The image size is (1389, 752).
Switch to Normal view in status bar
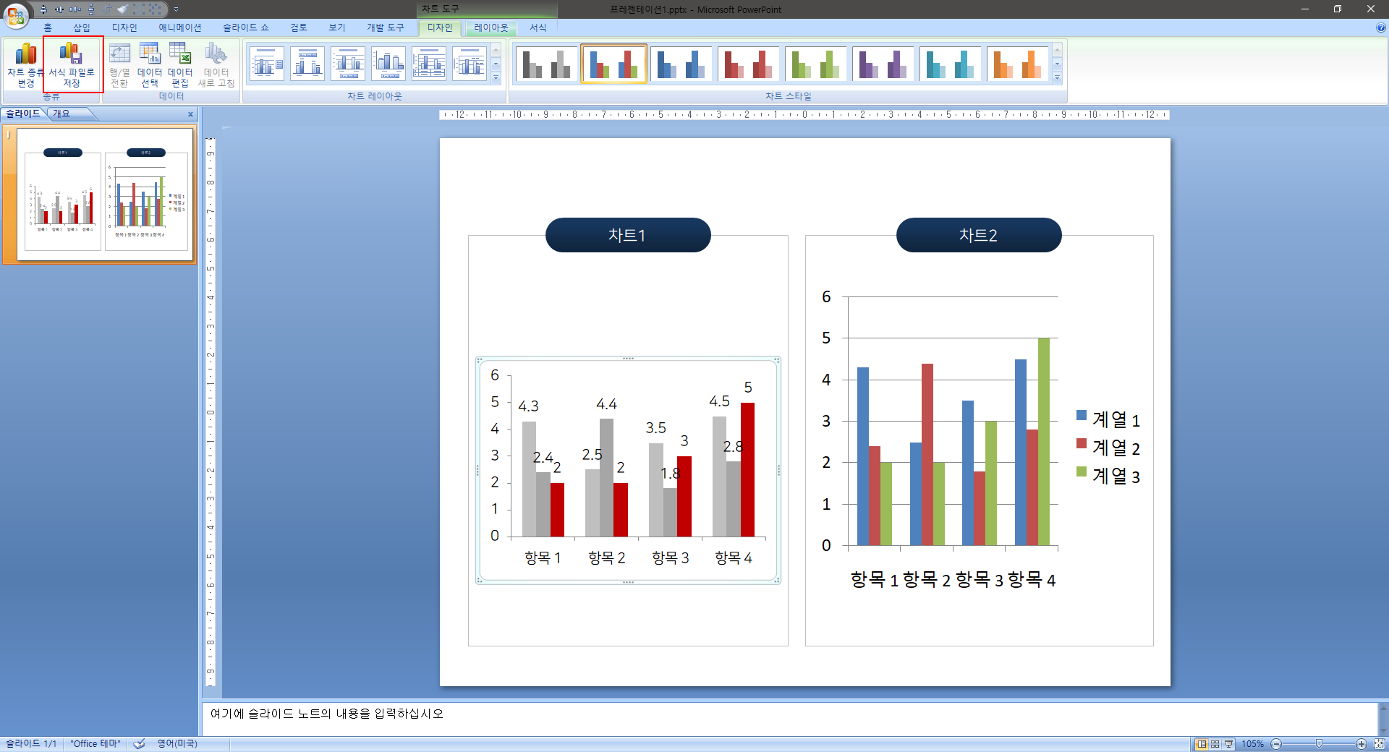point(1202,744)
